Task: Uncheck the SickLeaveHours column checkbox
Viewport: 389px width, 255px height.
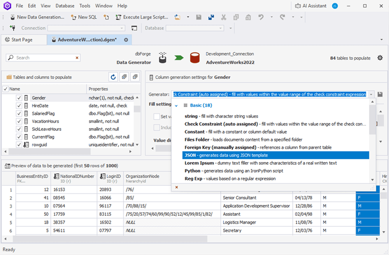Action: coord(19,129)
